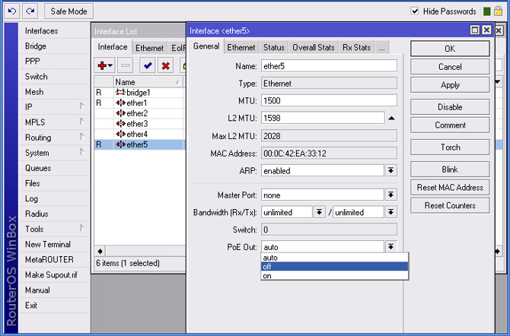Click the Undo arrow icon
Viewport: 510px width, 336px height.
[13, 11]
